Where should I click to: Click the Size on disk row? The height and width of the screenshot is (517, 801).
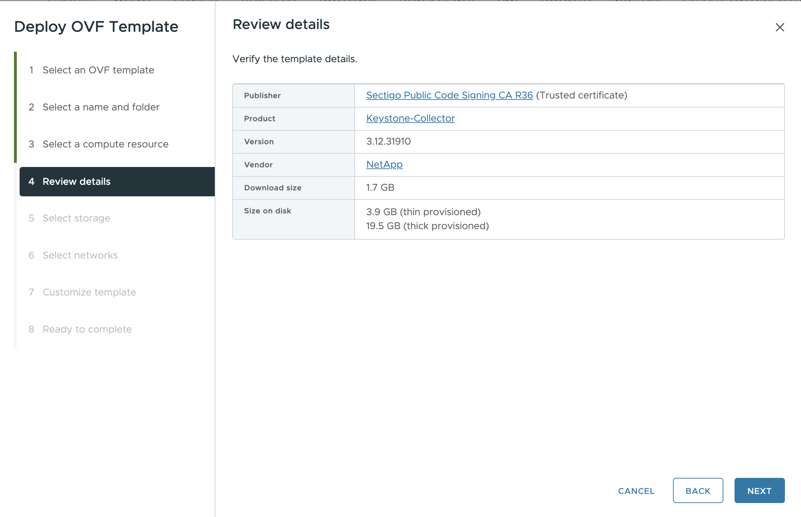tap(267, 211)
